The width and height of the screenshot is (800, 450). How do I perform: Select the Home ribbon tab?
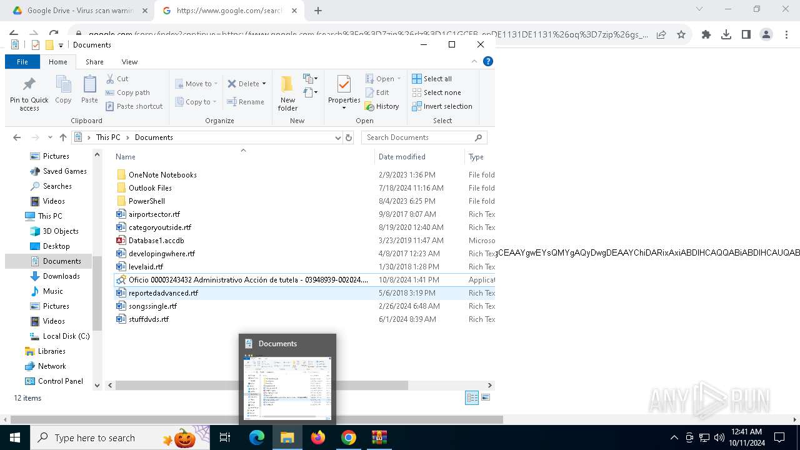tap(58, 62)
